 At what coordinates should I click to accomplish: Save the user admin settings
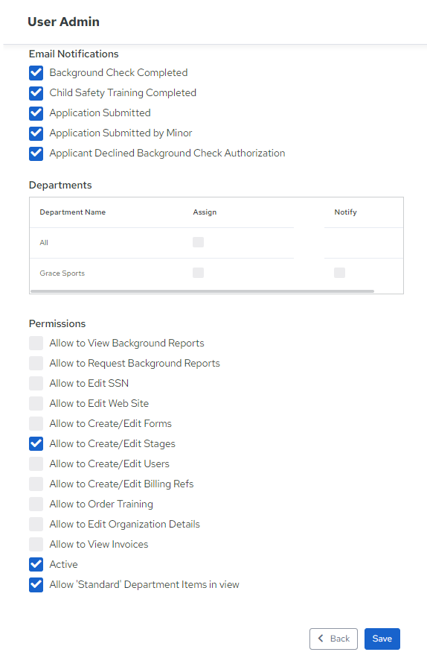tap(382, 639)
